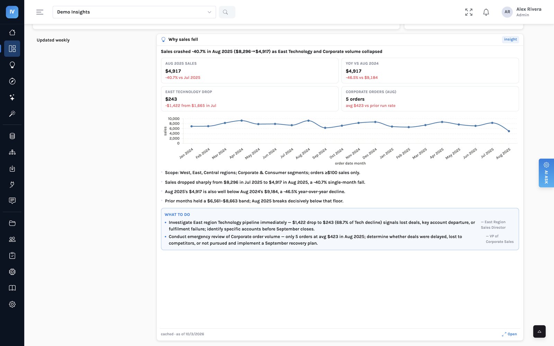Toggle the hamburger menu icon
This screenshot has width=554, height=346.
[40, 12]
